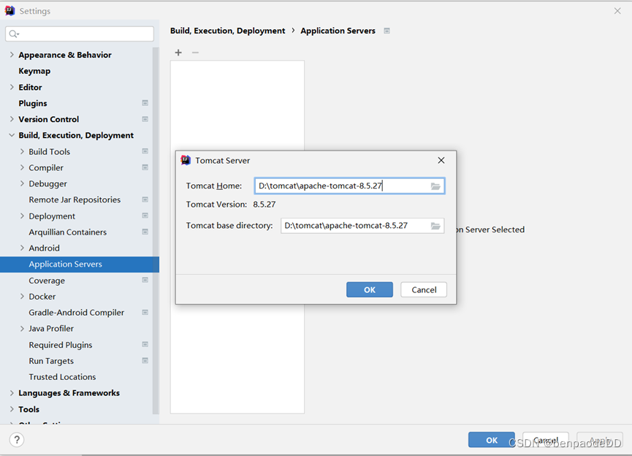
Task: Select Coverage settings
Action: (47, 281)
